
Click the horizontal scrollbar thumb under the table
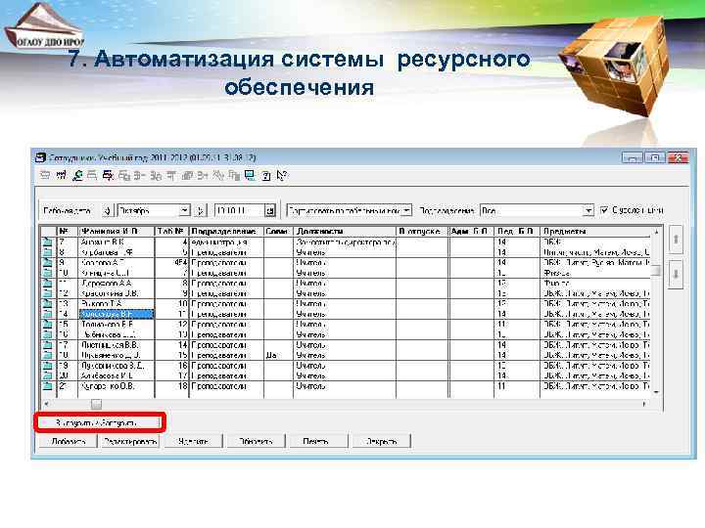tap(96, 404)
